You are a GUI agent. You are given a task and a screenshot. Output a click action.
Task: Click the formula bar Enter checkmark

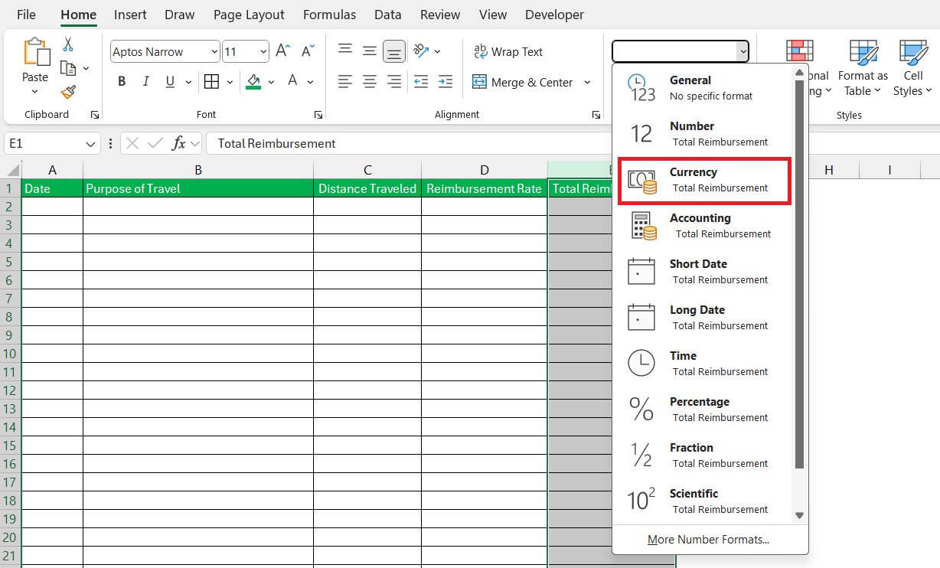(155, 143)
